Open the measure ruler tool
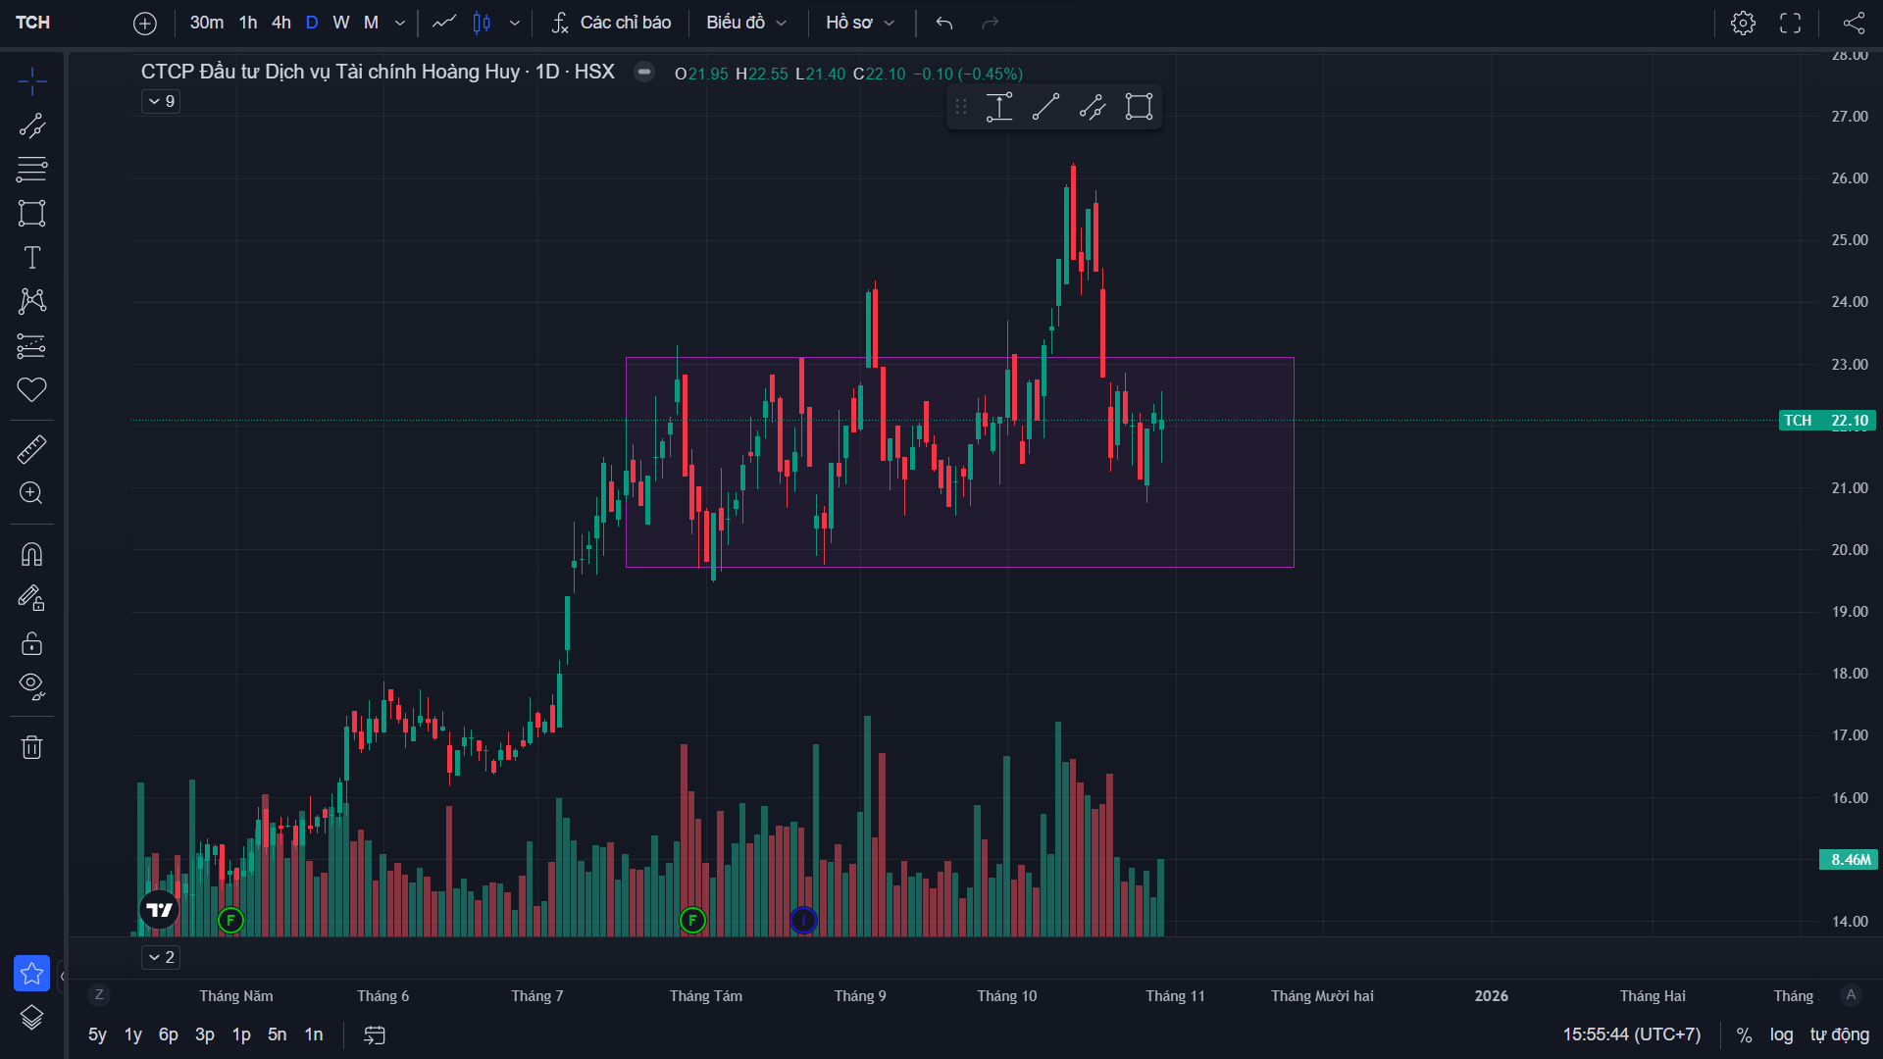Viewport: 1883px width, 1059px height. [x=31, y=450]
